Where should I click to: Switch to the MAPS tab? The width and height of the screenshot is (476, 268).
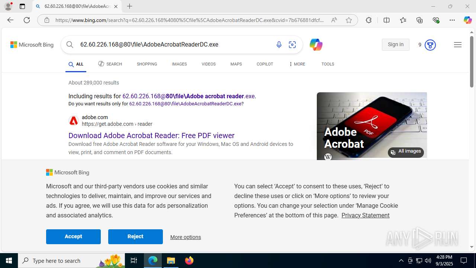point(236,64)
